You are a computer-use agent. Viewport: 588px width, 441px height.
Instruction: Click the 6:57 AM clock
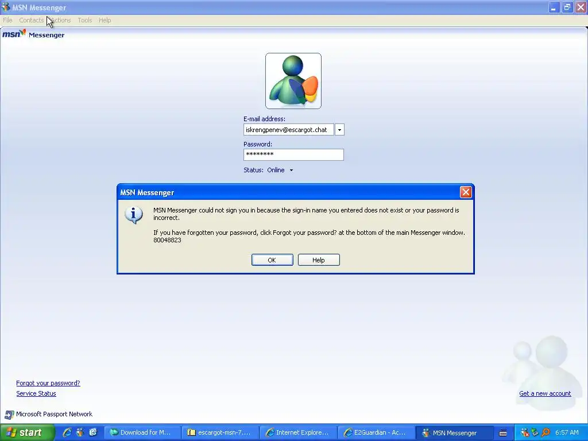(x=567, y=433)
